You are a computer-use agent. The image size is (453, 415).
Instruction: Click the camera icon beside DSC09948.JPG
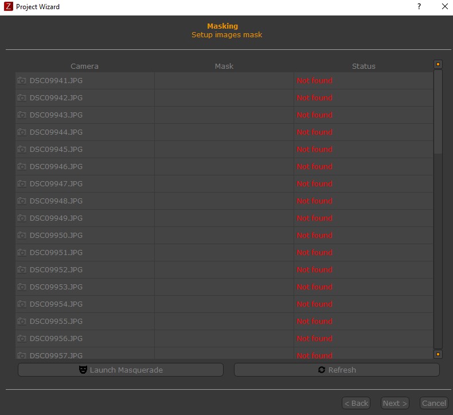[22, 201]
